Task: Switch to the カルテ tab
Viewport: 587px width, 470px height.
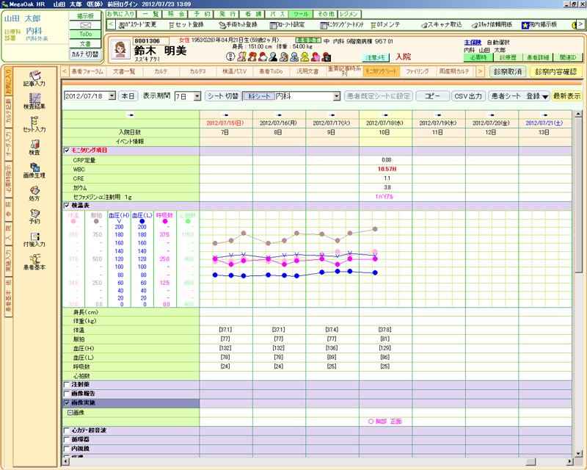Action: click(x=161, y=71)
